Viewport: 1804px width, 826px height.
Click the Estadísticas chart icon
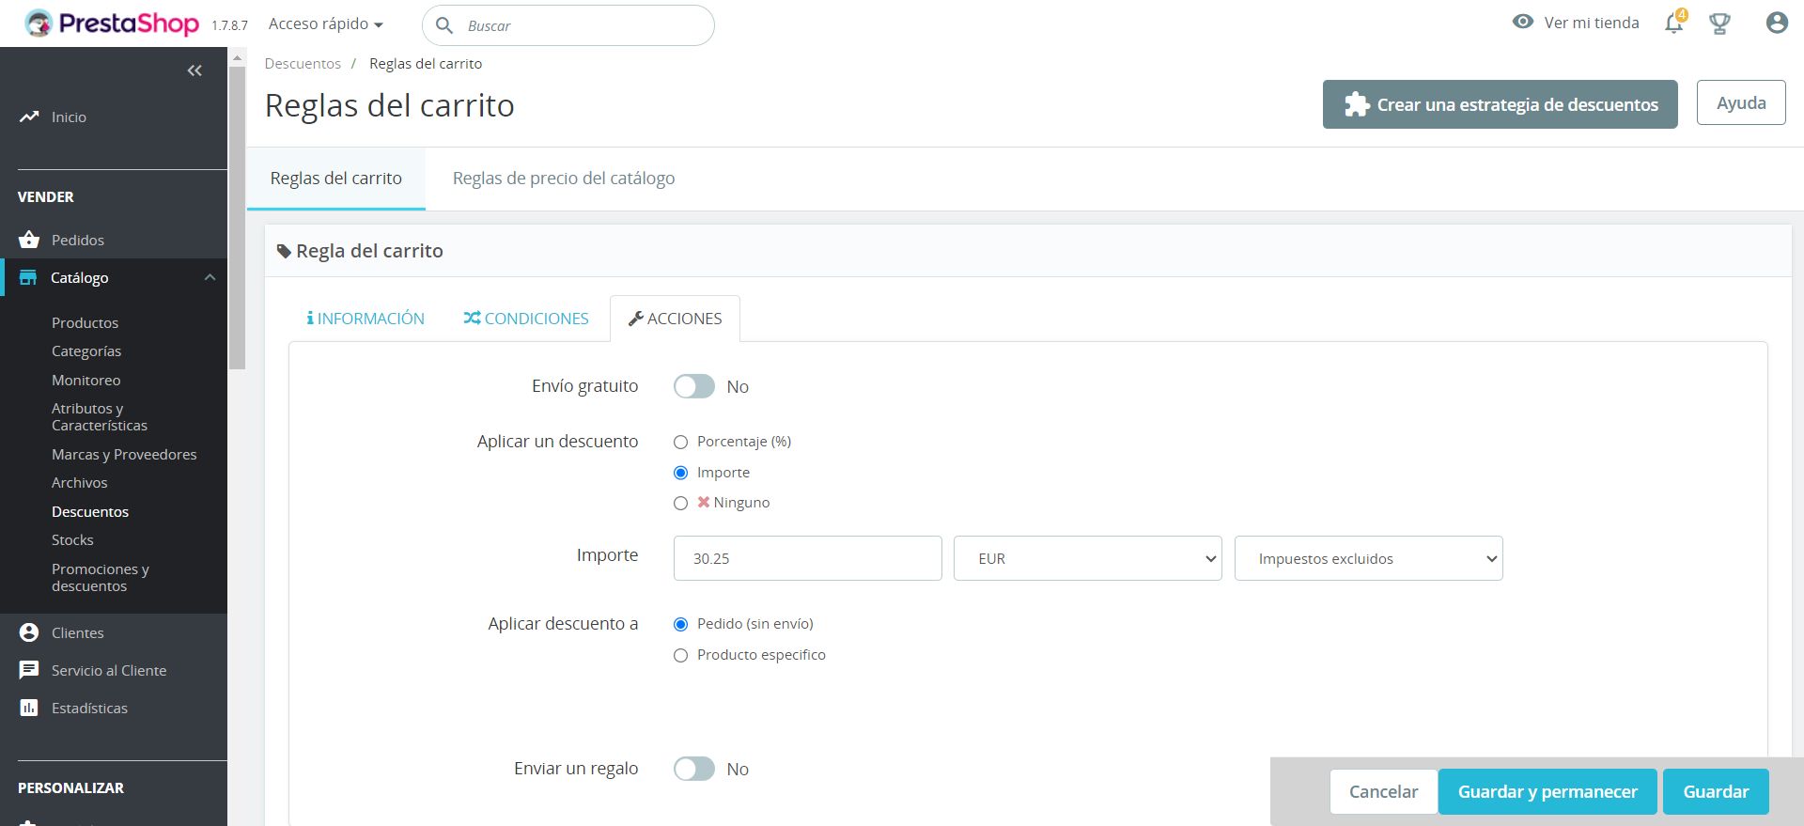coord(29,708)
